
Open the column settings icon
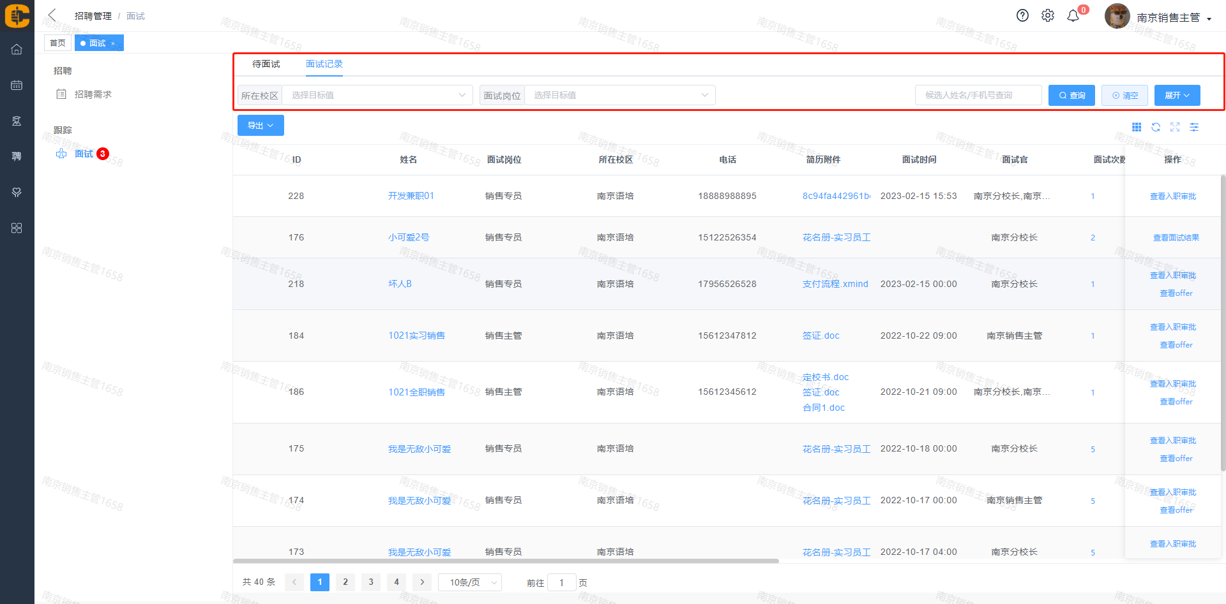pyautogui.click(x=1194, y=128)
